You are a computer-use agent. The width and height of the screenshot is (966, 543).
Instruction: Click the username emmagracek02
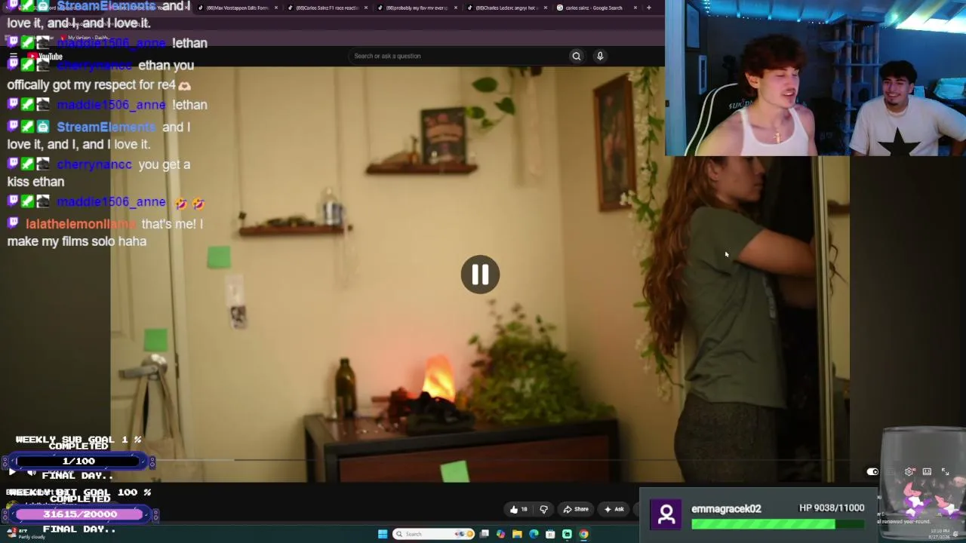(726, 509)
